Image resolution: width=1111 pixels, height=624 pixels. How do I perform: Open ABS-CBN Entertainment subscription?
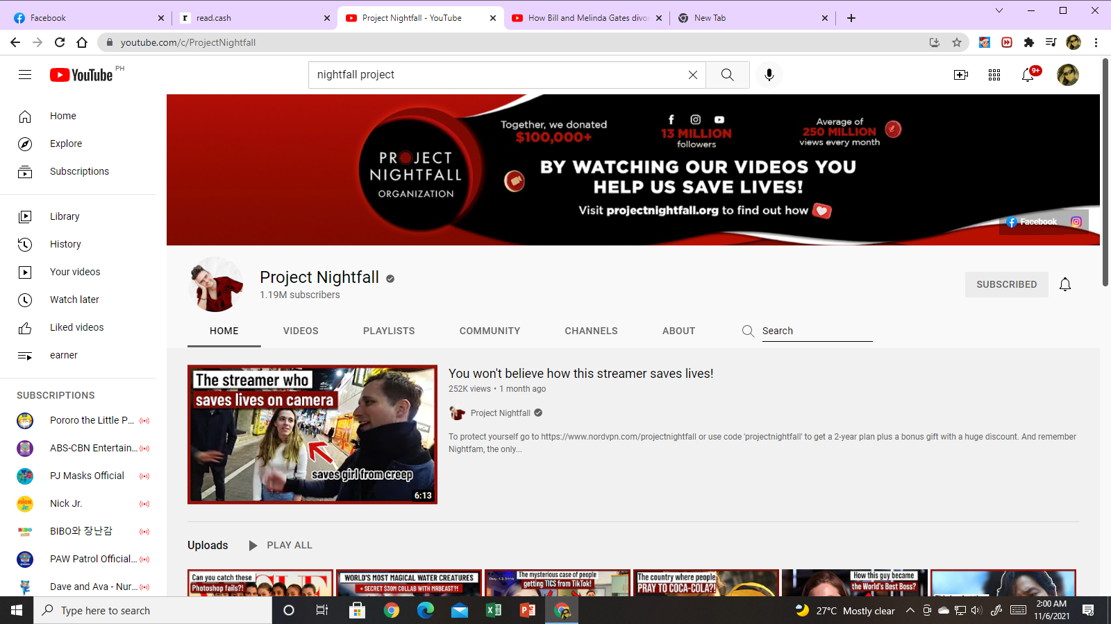pos(78,448)
